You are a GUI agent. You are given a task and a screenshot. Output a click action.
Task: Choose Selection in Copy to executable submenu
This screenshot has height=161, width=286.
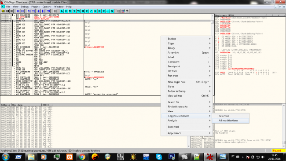coord(231,116)
